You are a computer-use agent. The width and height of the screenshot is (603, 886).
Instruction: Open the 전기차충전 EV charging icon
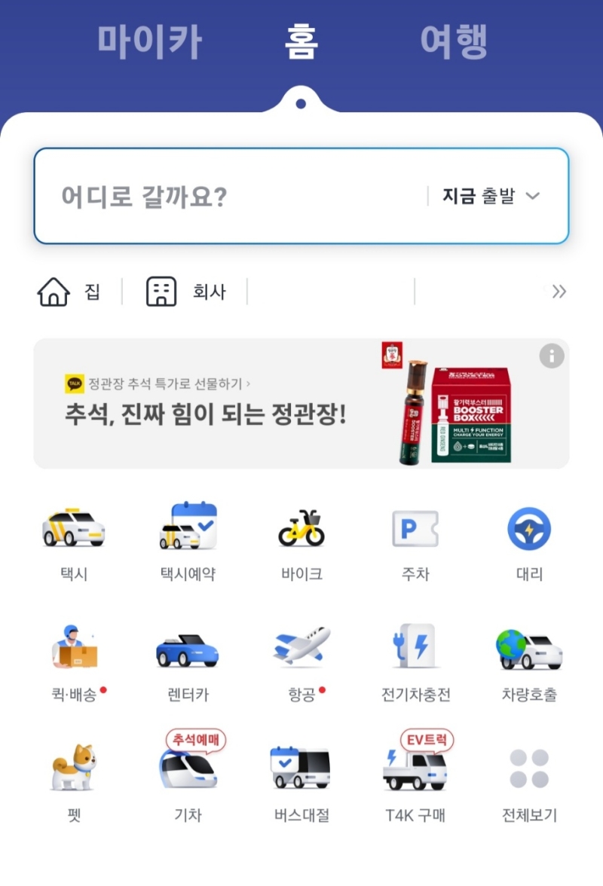coord(415,646)
